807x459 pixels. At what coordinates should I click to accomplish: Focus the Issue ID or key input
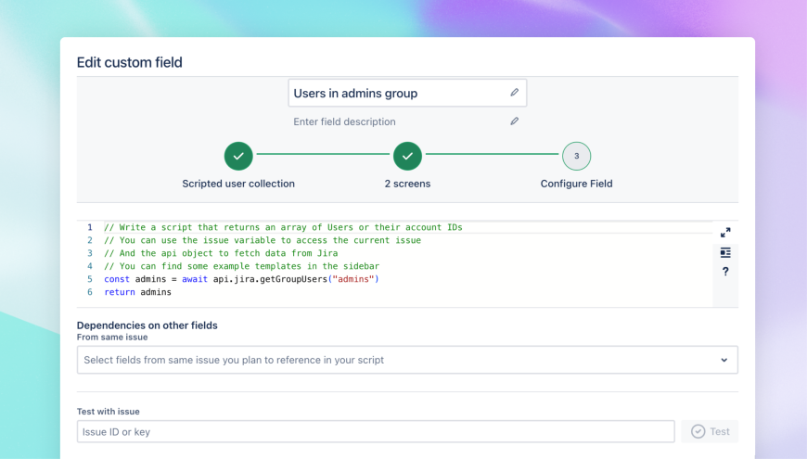[376, 431]
